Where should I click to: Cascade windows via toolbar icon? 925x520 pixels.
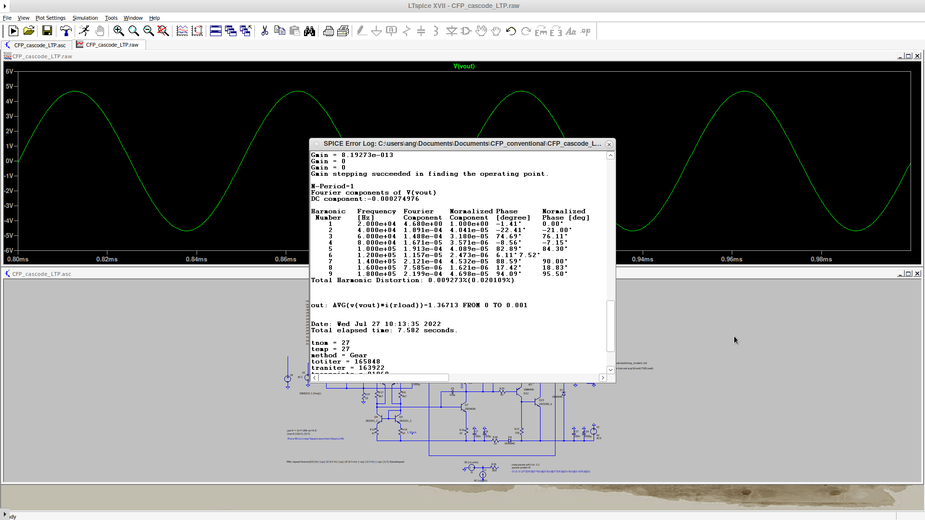tap(231, 31)
